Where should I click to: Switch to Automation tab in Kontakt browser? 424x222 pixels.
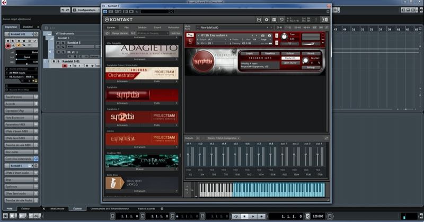coord(174,28)
